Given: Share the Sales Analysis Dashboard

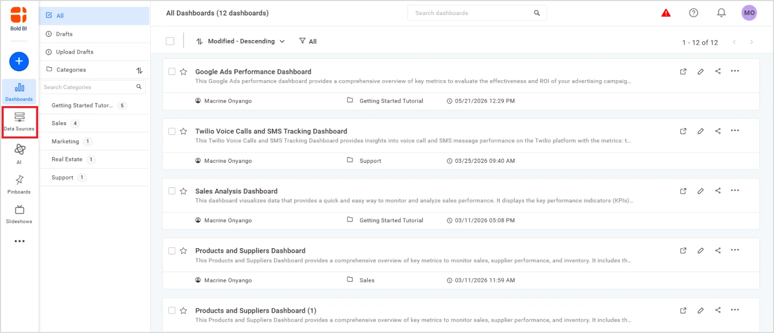Looking at the screenshot, I should (718, 190).
